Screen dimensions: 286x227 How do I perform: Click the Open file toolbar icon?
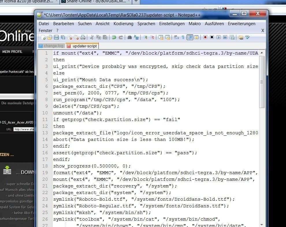click(x=50, y=37)
